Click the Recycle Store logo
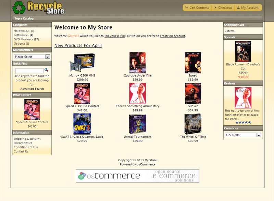This screenshot has width=274, height=201. point(38,8)
